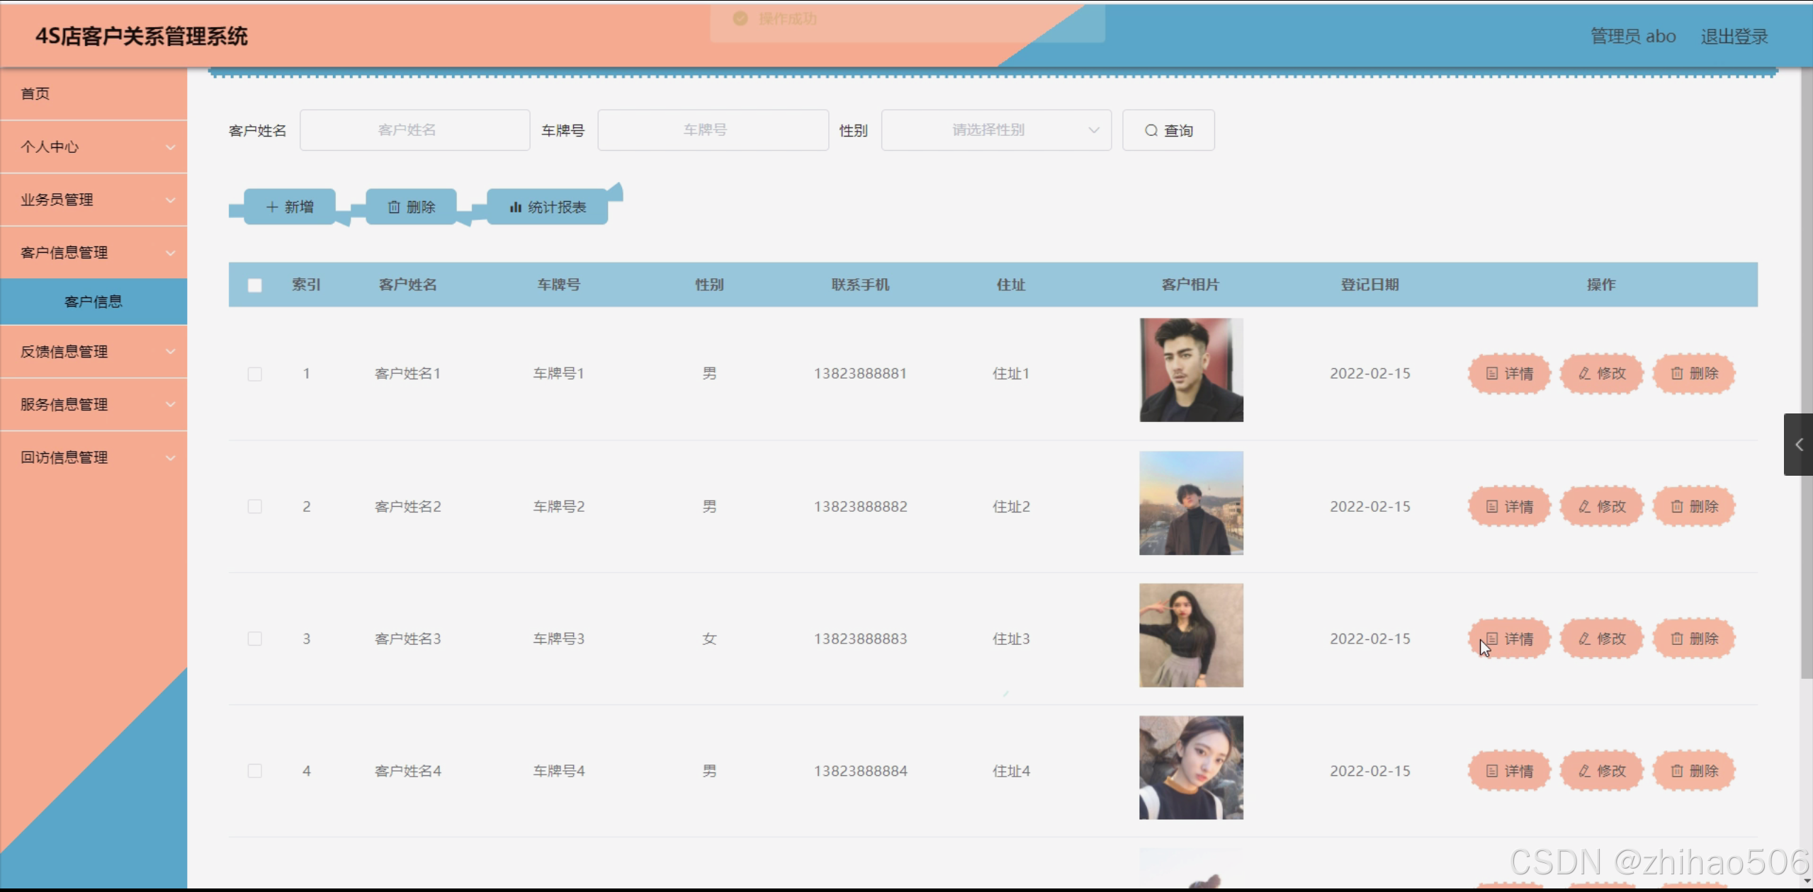Check the checkbox for 客户姓名3
1813x892 pixels.
click(x=255, y=638)
